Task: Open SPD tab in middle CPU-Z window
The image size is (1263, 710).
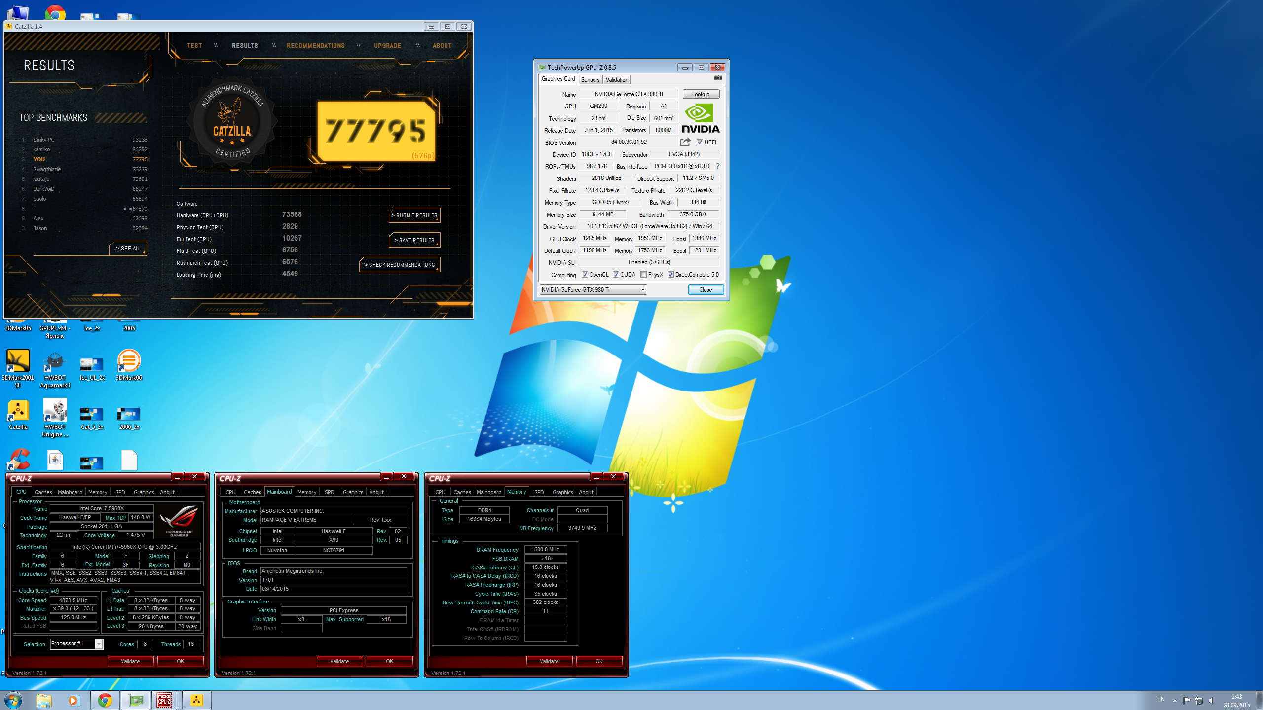Action: [330, 492]
